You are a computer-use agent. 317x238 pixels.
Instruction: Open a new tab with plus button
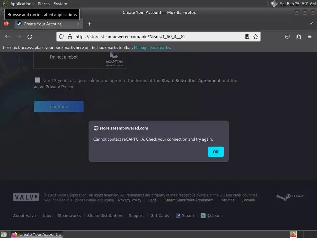click(x=89, y=24)
